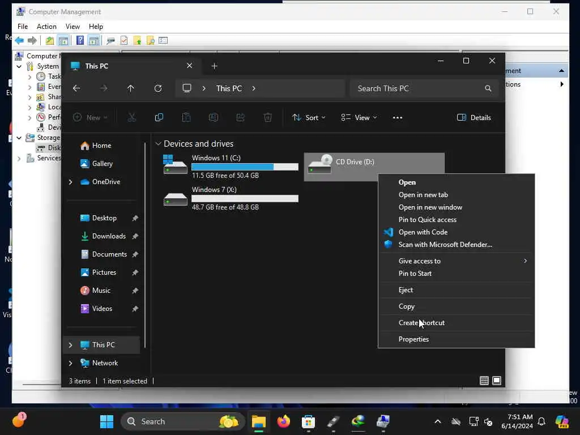The height and width of the screenshot is (435, 580).
Task: Open the notification bell in taskbar
Action: click(541, 421)
